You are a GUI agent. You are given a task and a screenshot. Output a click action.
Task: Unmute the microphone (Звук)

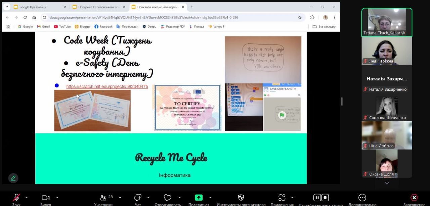16,198
